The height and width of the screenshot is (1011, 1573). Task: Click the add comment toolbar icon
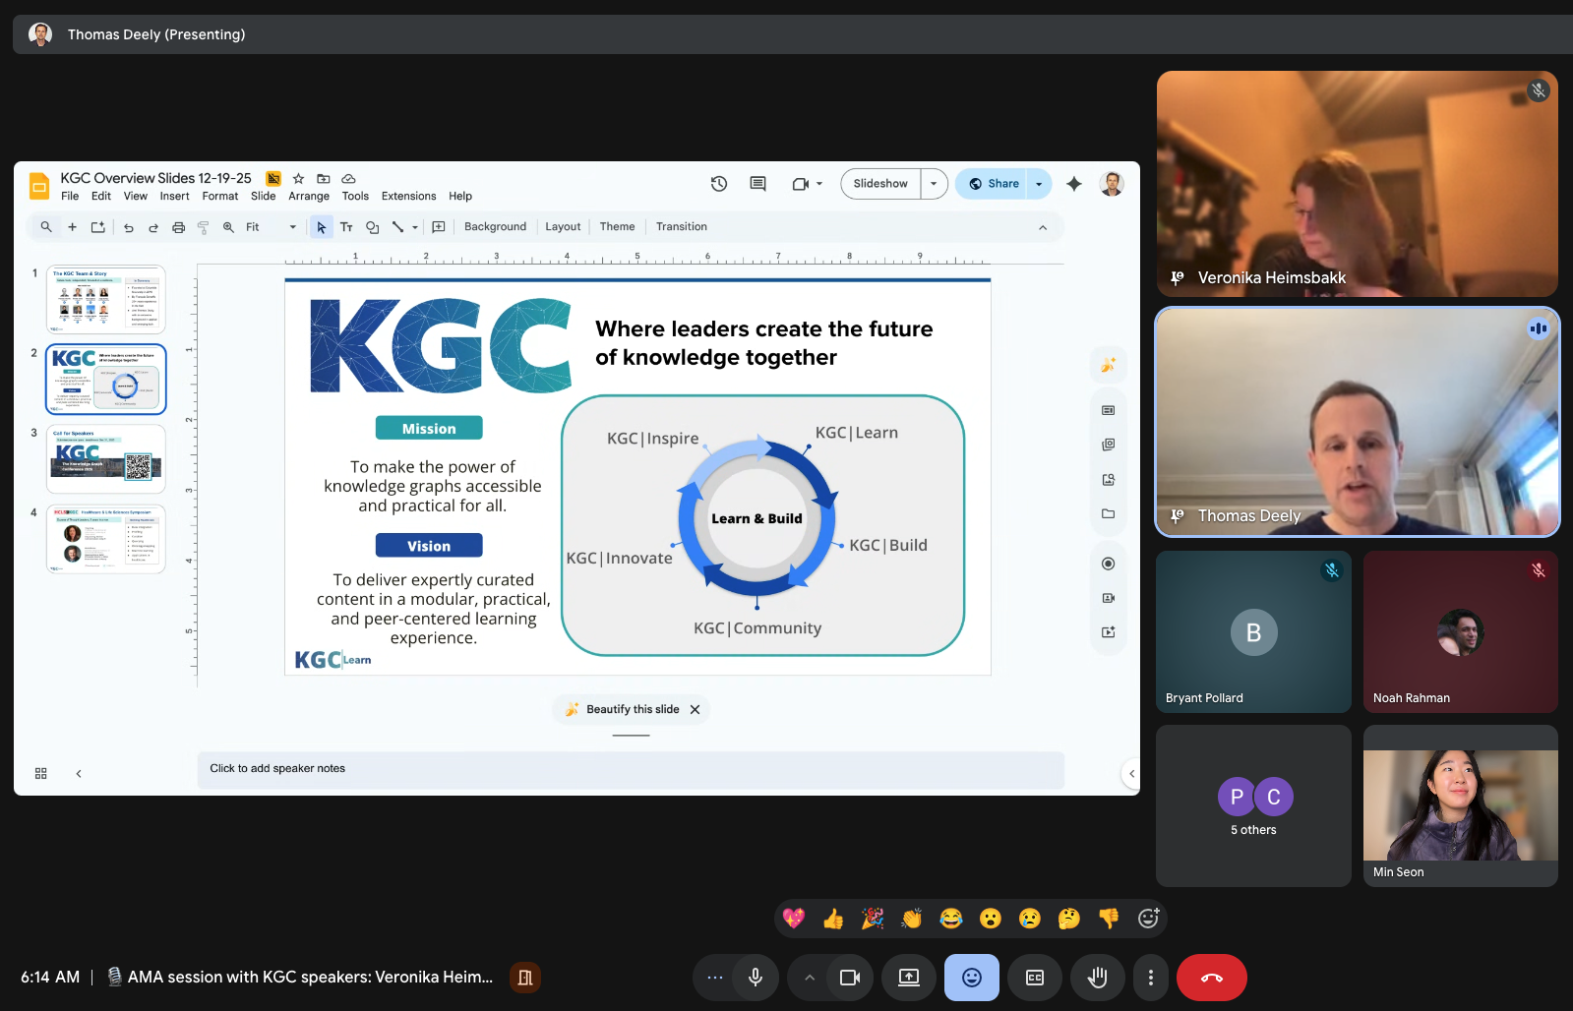(x=439, y=227)
